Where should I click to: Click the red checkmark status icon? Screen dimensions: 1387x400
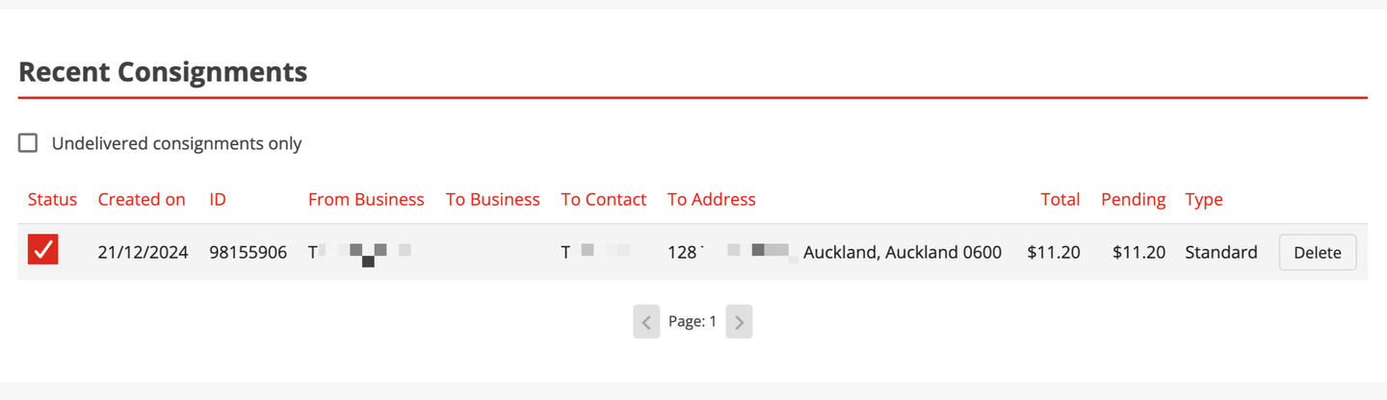pos(43,251)
